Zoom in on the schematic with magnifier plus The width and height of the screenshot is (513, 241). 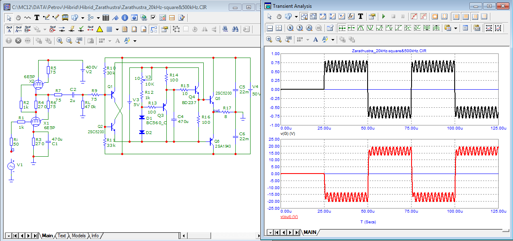point(60,41)
